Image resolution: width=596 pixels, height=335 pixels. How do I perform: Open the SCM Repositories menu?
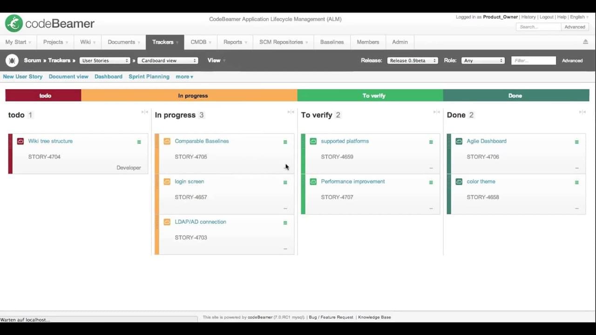[x=284, y=42]
